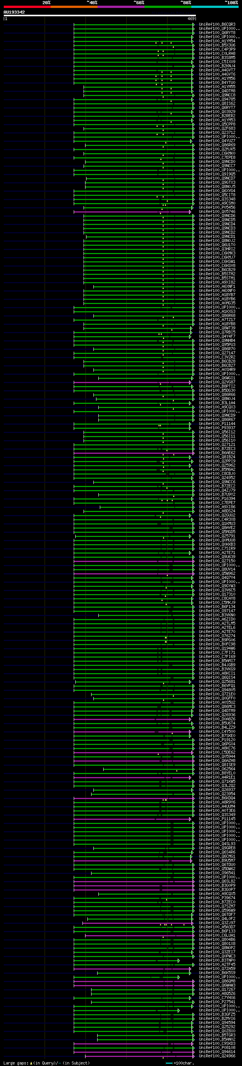The image size is (242, 1066).
Task: Select the UniRef100_C4R3X8 label
Action: tap(217, 519)
